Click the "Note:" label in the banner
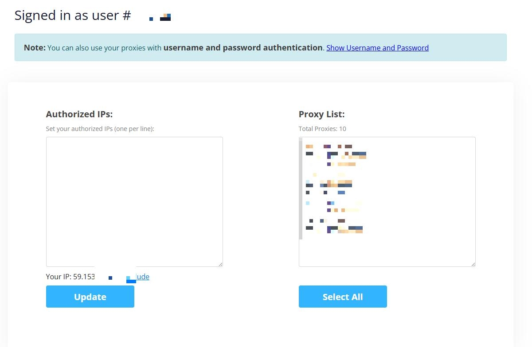532x347 pixels. point(35,48)
